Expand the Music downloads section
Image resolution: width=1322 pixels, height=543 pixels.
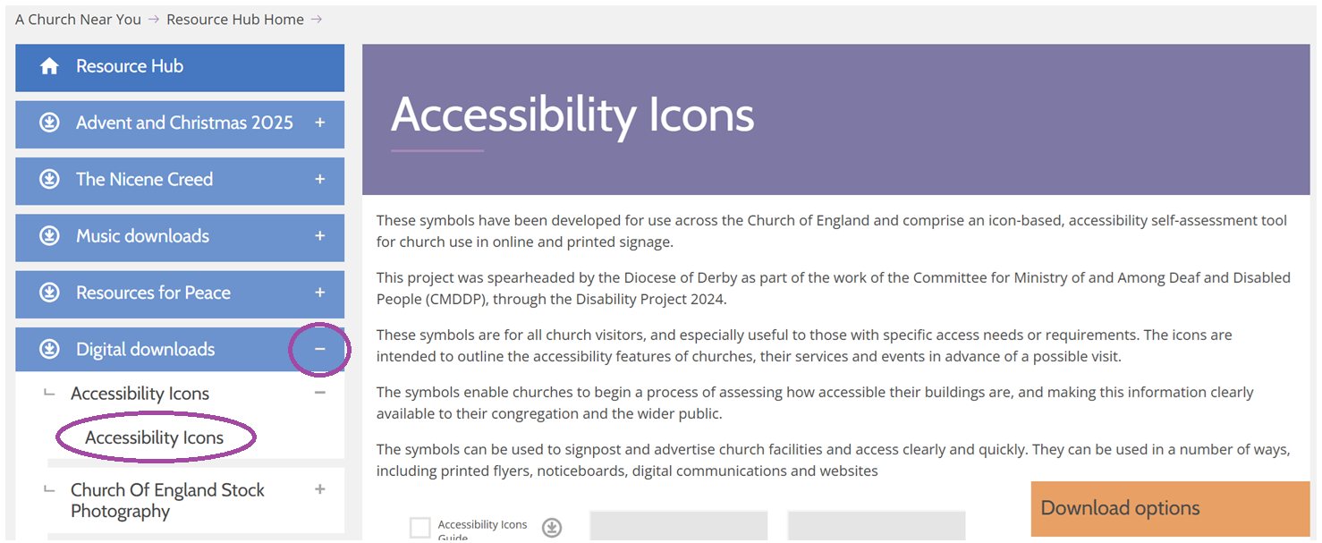(x=319, y=237)
